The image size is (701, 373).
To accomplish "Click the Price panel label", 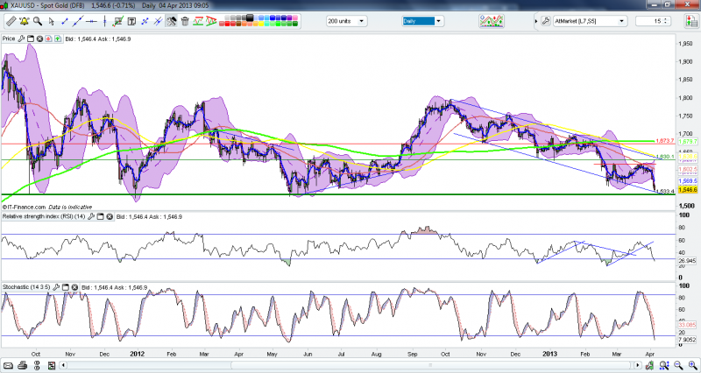I will (8, 39).
